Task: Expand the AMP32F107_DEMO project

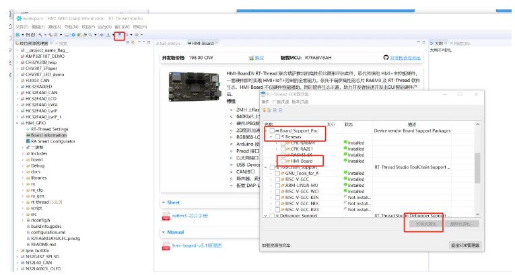Action: click(x=18, y=56)
